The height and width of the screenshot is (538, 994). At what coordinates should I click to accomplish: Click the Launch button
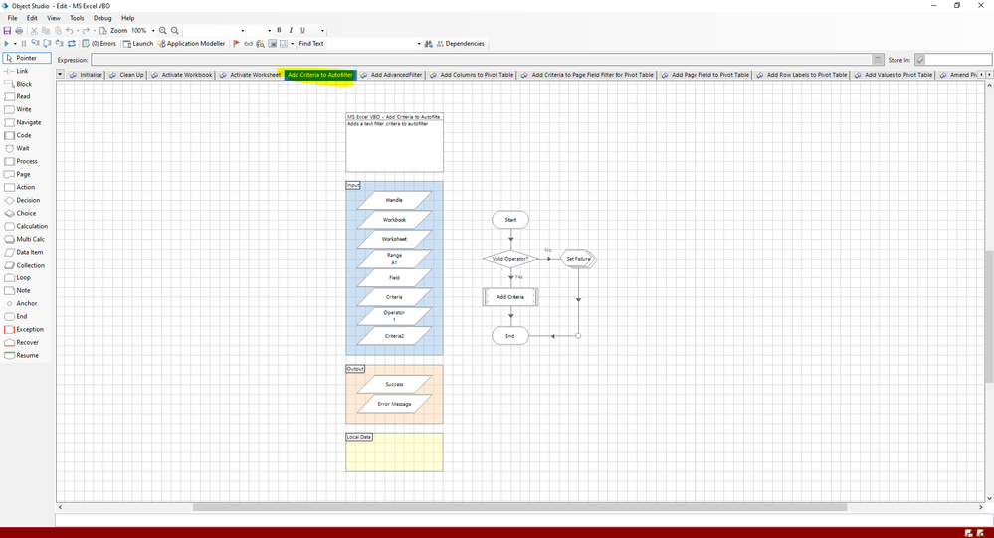pos(141,44)
